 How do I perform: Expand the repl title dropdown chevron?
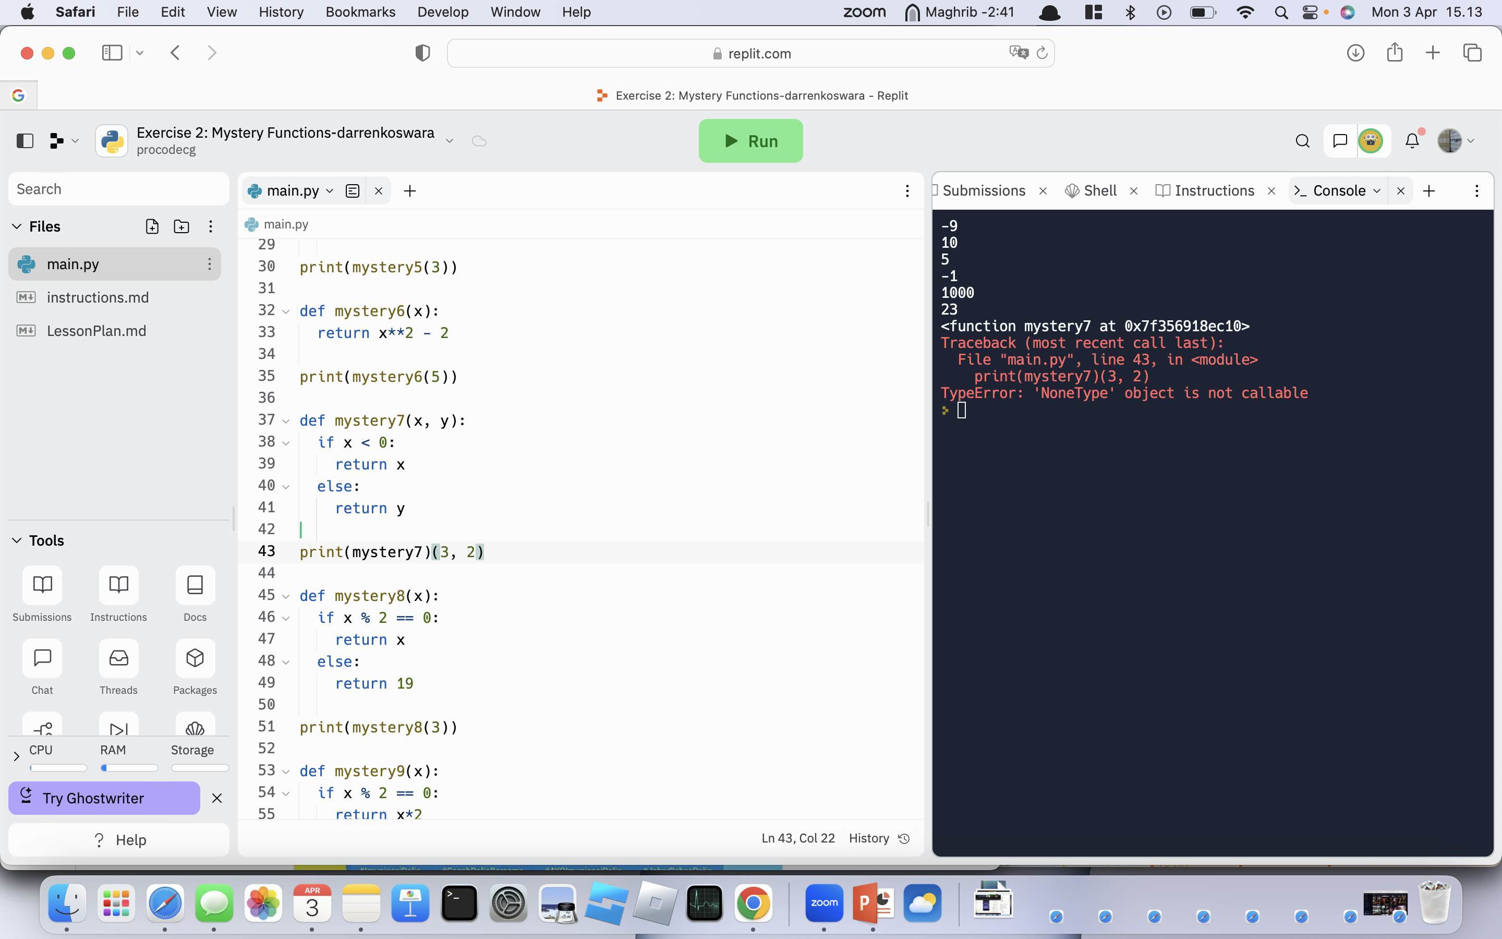450,141
